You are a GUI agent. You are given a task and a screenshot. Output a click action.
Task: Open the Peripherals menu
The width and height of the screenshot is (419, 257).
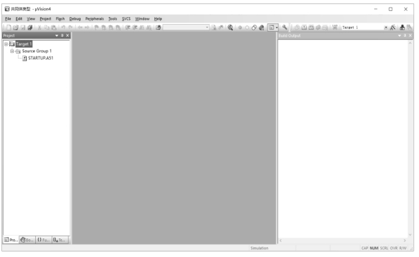click(x=94, y=19)
